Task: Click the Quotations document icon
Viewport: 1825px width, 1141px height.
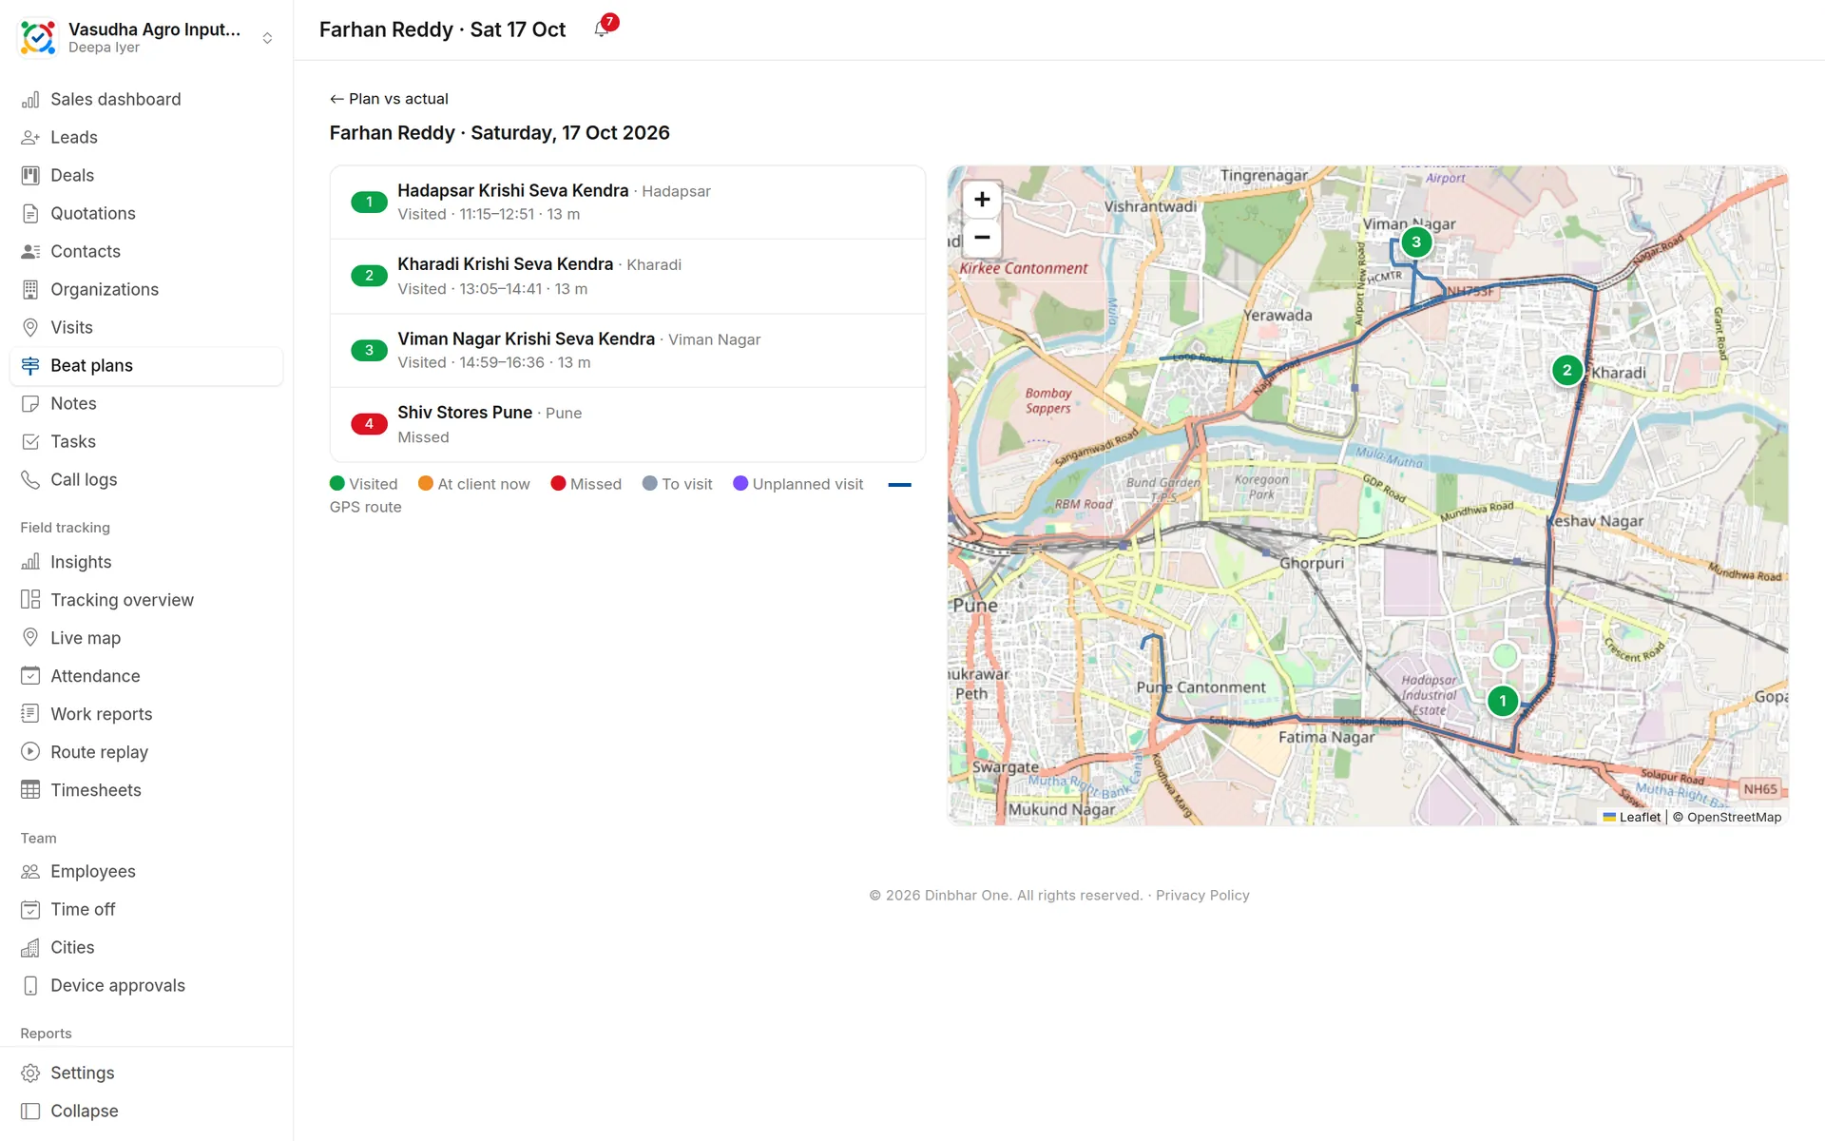Action: pyautogui.click(x=30, y=214)
